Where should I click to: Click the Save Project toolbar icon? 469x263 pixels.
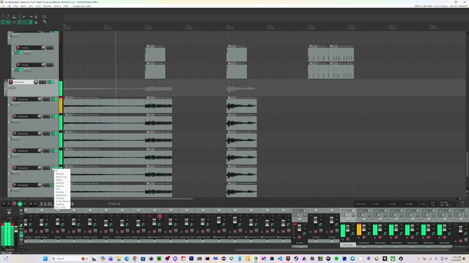coord(14,17)
